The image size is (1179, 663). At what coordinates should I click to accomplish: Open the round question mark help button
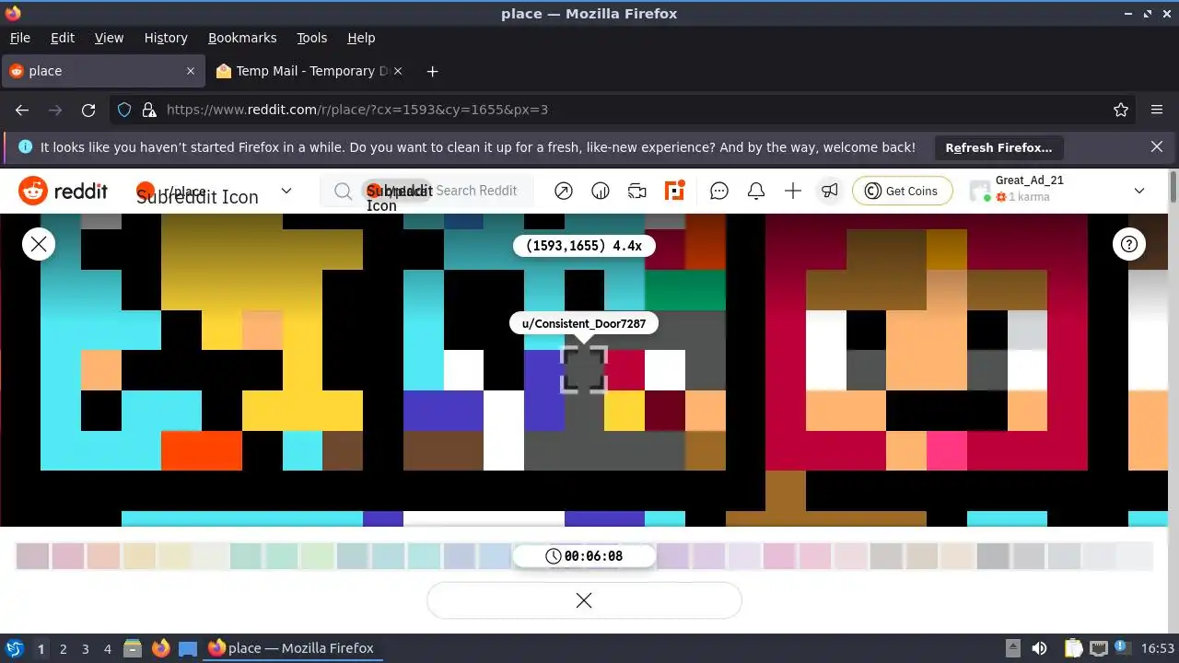[x=1129, y=244]
